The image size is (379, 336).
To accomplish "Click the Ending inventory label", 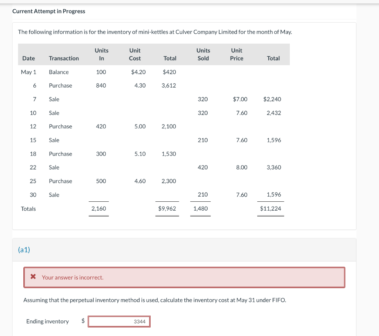I will [47, 322].
